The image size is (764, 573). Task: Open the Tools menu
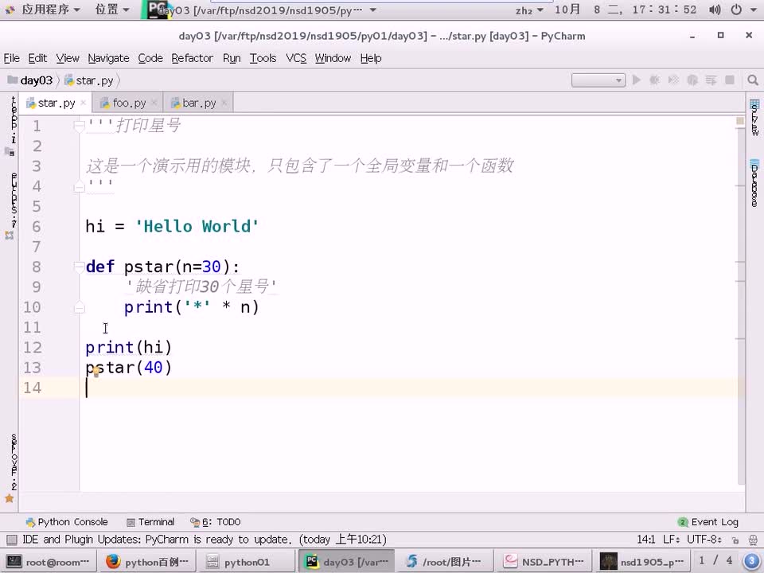(263, 58)
